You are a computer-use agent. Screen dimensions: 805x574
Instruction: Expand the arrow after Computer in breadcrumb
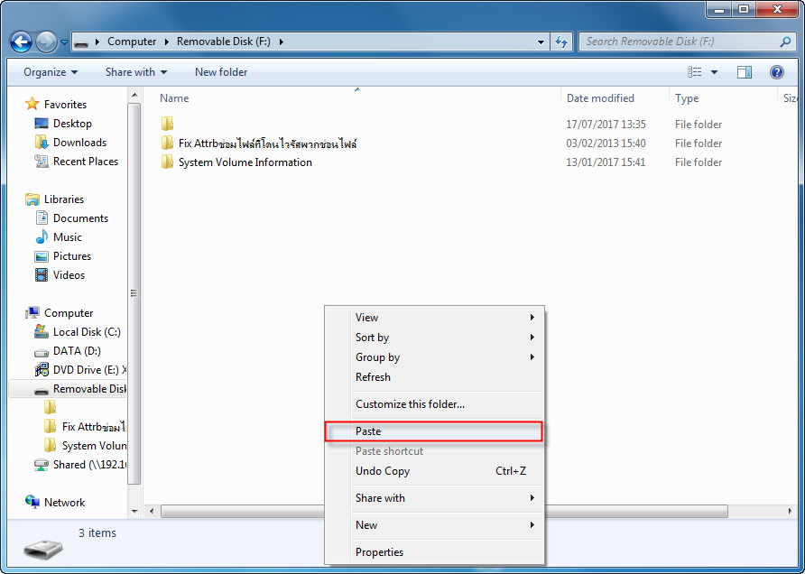coord(167,42)
